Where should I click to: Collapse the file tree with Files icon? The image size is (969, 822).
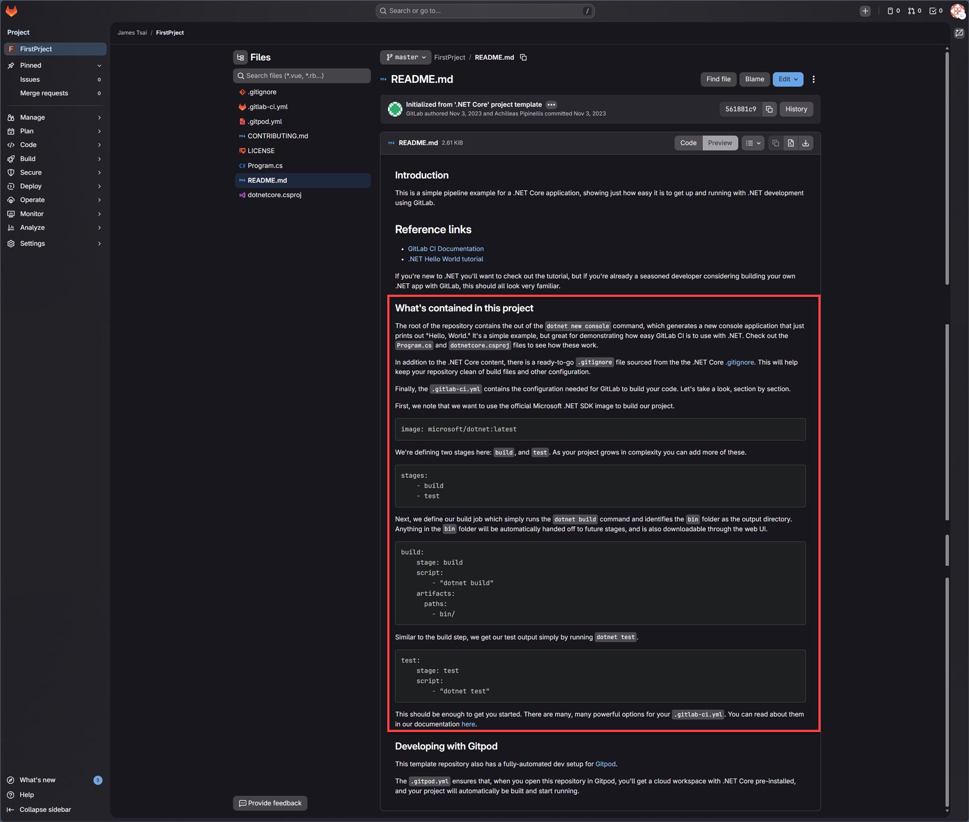coord(240,57)
